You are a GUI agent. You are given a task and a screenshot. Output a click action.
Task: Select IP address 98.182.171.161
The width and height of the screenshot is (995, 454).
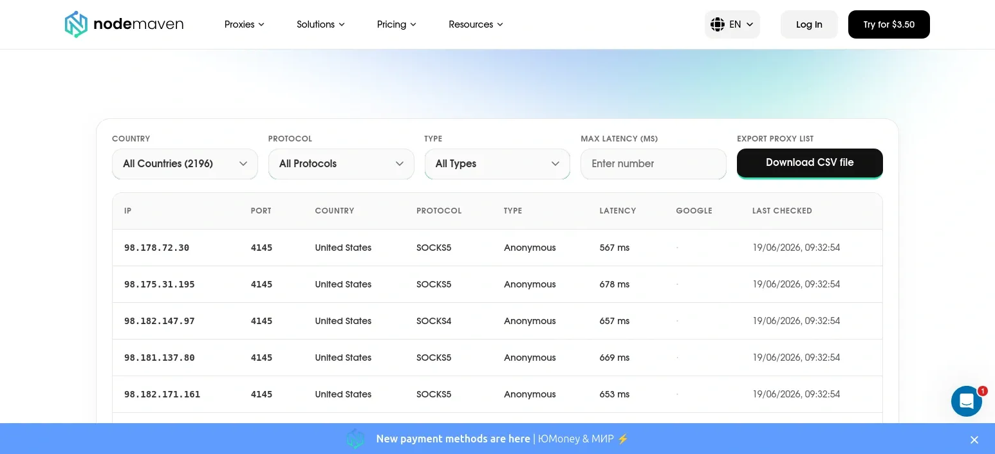[x=162, y=394]
